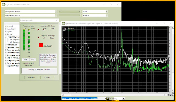This screenshot has width=176, height=102.
Task: Click the horizontal scrollbar left arrow in spectrum window
Action: coord(63,95)
